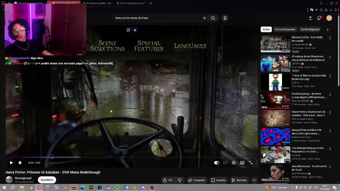Open Spotify from the taskbar
The image size is (340, 191).
coord(117,188)
